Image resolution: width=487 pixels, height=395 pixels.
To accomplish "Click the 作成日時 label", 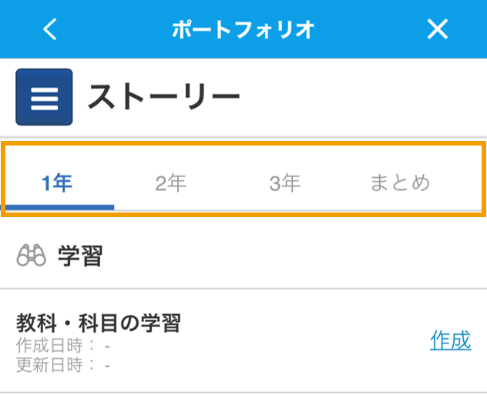I will click(49, 345).
